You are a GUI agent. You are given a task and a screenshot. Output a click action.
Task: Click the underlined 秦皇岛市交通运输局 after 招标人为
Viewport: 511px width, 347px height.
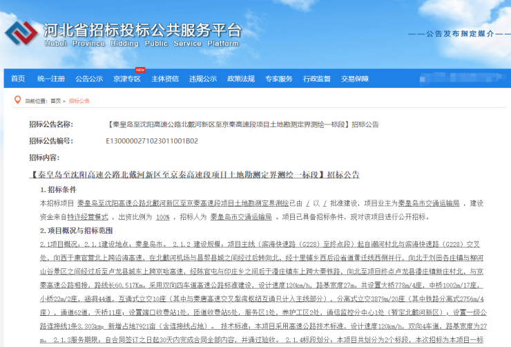[241, 217]
